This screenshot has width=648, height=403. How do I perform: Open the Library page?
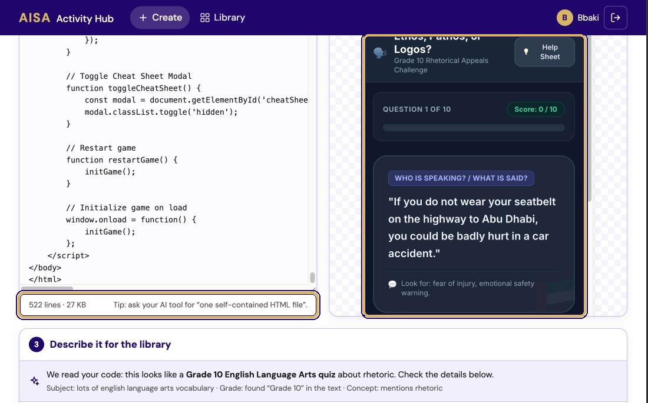coord(222,18)
